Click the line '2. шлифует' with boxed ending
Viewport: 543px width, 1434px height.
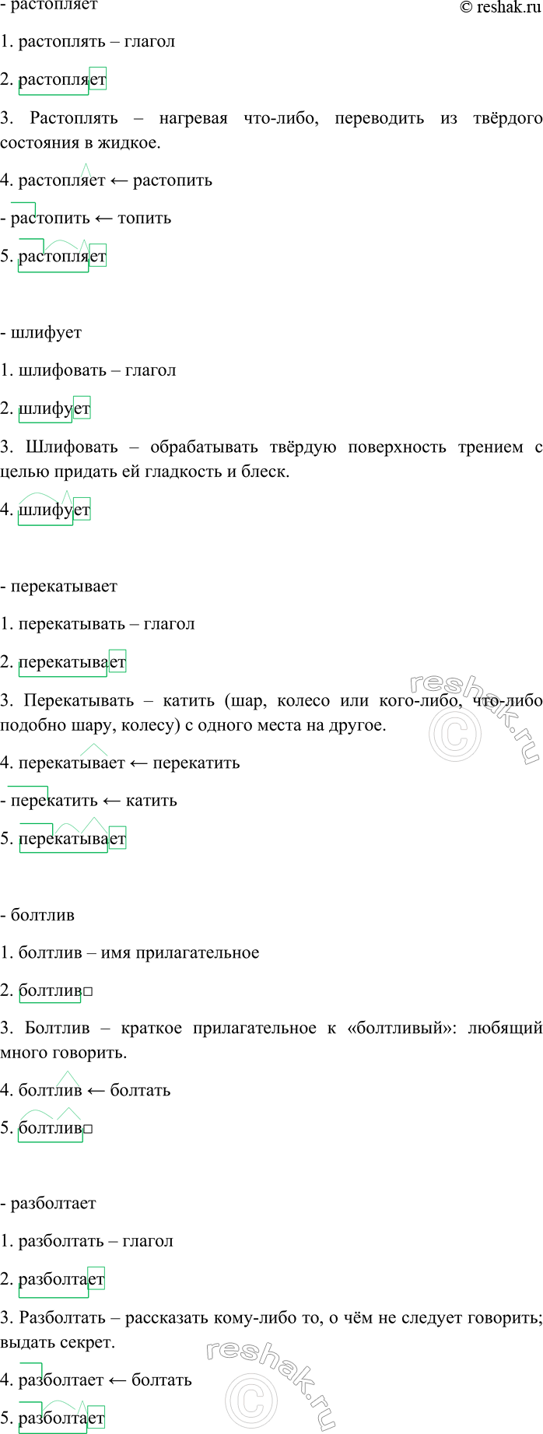click(45, 409)
